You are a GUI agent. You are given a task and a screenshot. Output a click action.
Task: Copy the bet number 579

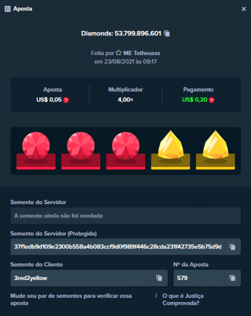click(233, 278)
